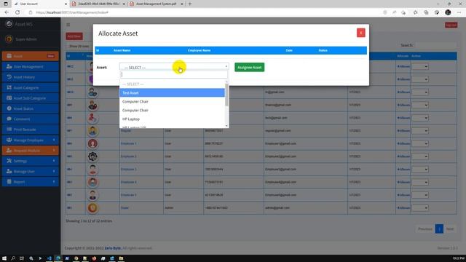Image resolution: width=466 pixels, height=262 pixels.
Task: Focus the dropdown search box under Asset
Action: (174, 74)
